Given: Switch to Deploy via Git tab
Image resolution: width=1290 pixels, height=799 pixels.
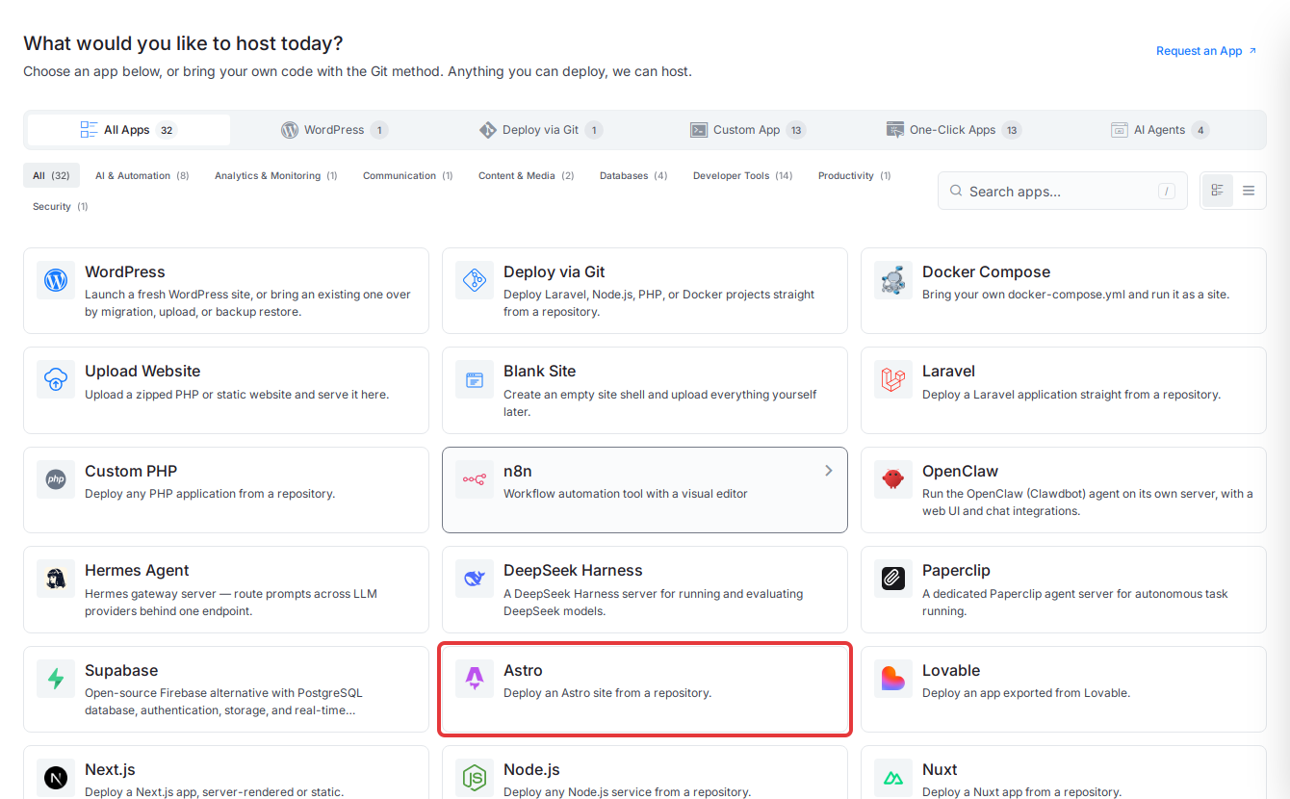Looking at the screenshot, I should coord(541,130).
